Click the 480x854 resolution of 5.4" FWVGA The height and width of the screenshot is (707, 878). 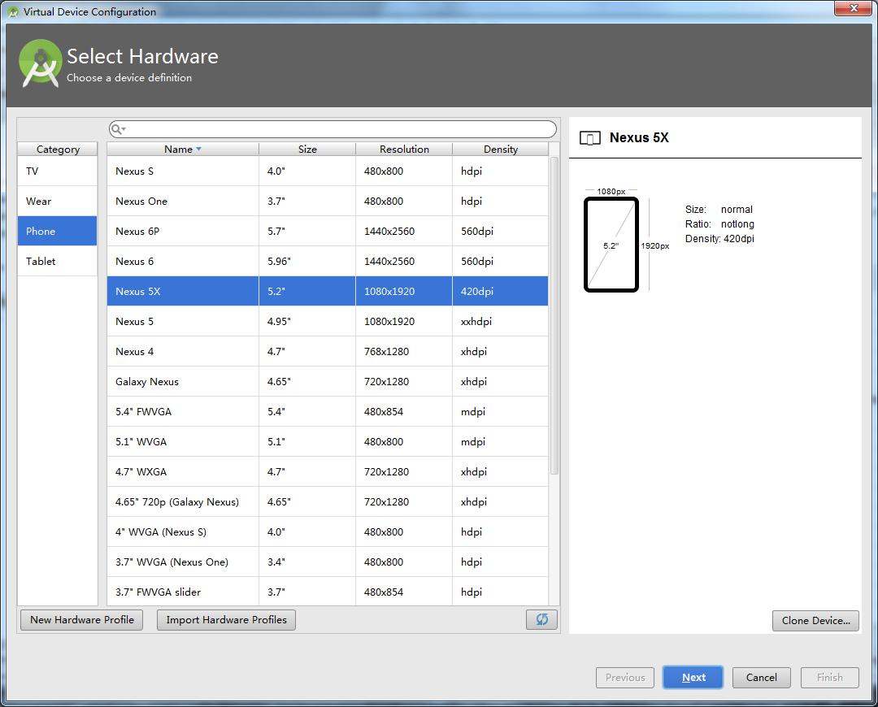click(404, 411)
